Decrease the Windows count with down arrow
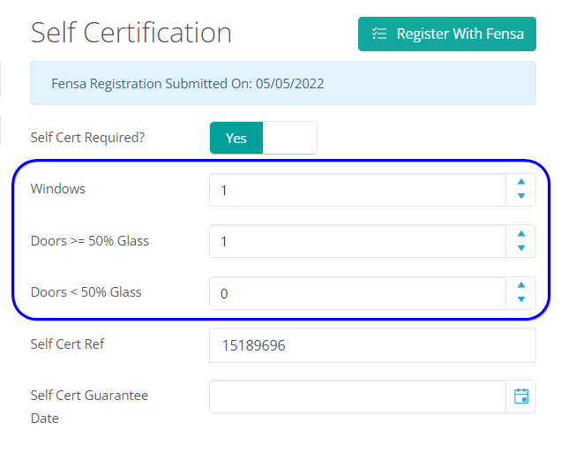561x453 pixels. pos(520,196)
